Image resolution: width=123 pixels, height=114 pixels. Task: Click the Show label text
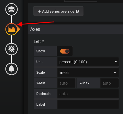pos(41,51)
